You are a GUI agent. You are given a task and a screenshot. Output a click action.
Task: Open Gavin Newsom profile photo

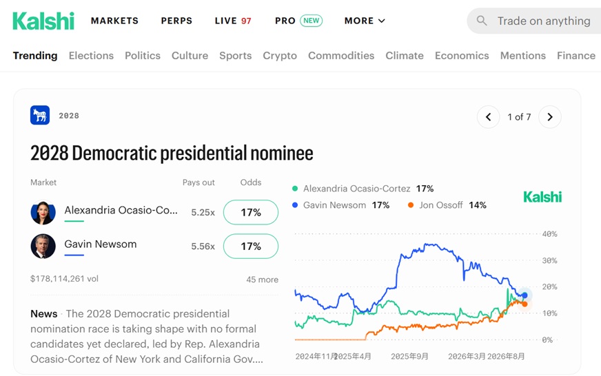[43, 247]
